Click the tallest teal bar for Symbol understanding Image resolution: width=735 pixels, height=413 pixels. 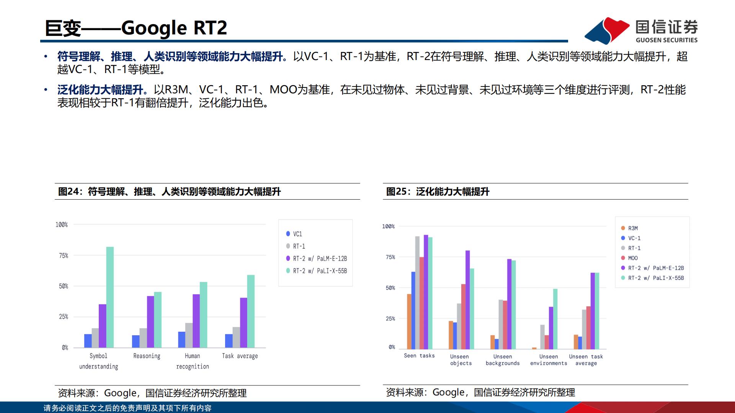(x=110, y=297)
